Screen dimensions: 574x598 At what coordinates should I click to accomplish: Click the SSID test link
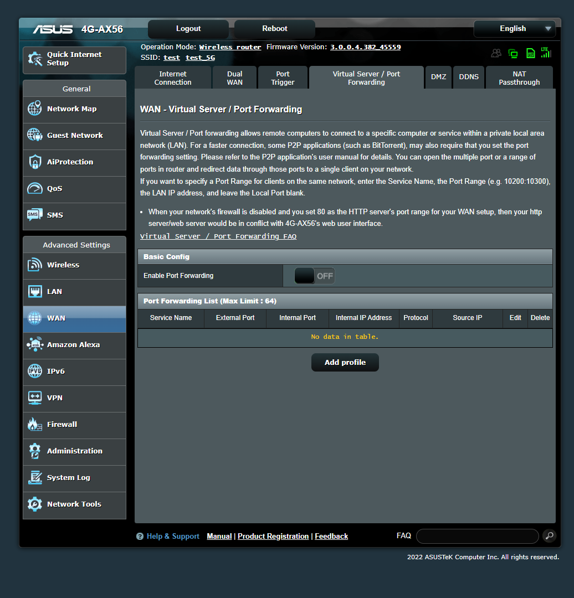(x=172, y=58)
